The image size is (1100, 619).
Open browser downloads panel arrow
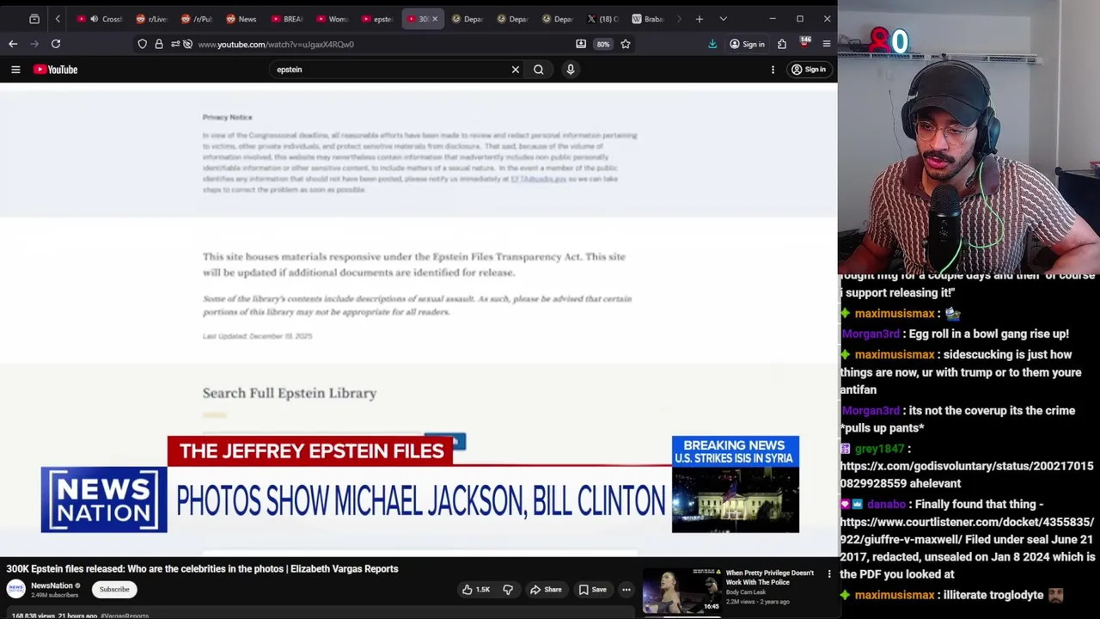712,44
